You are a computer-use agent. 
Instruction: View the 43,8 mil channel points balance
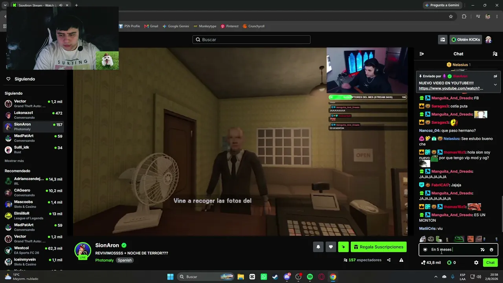[x=431, y=263]
